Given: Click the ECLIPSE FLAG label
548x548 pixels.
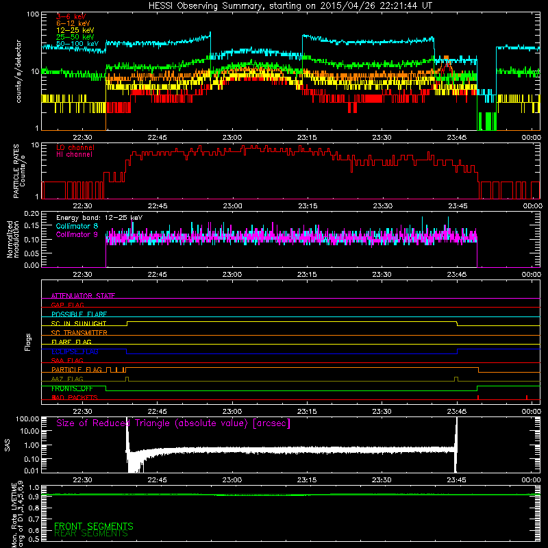Looking at the screenshot, I should pos(75,351).
